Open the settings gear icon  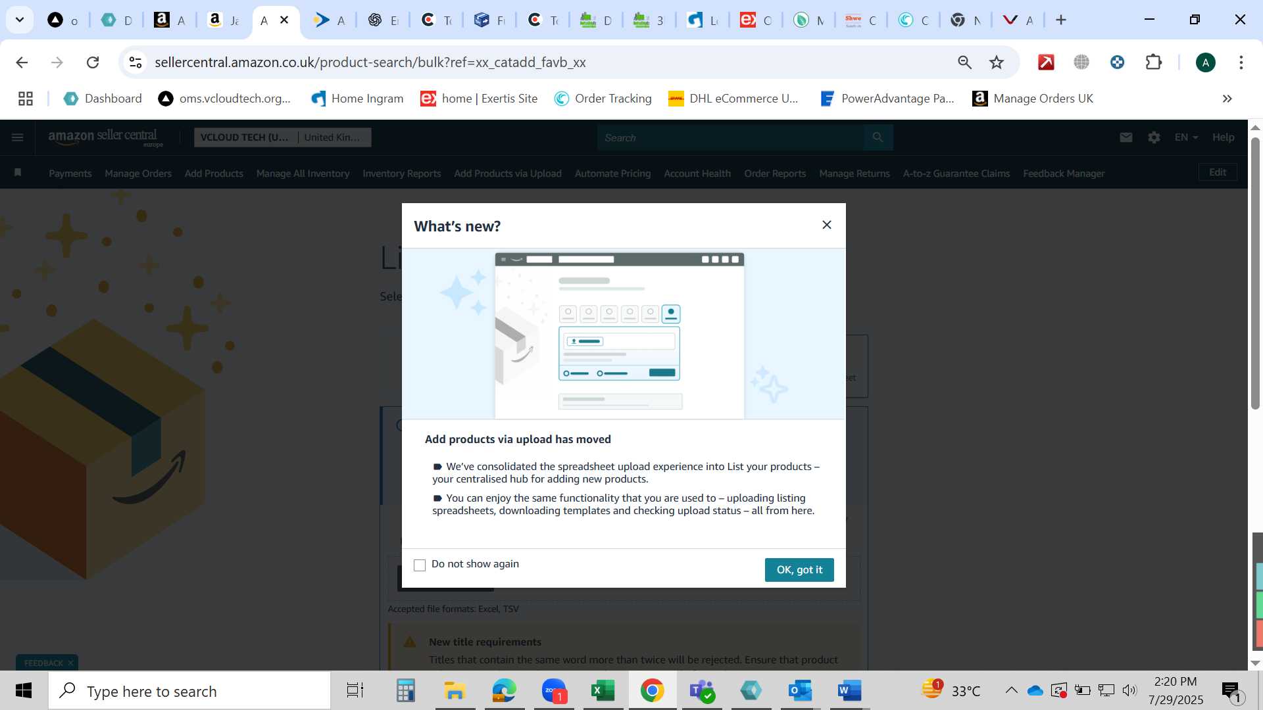pyautogui.click(x=1154, y=137)
